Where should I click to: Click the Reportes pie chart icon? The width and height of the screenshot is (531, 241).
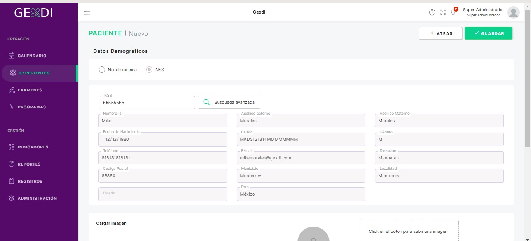tap(12, 164)
